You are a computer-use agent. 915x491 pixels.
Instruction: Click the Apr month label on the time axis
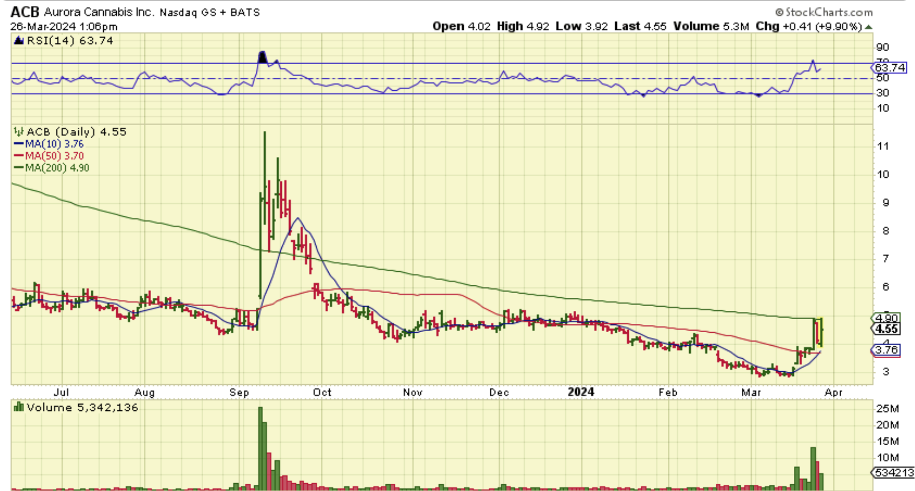pyautogui.click(x=833, y=392)
